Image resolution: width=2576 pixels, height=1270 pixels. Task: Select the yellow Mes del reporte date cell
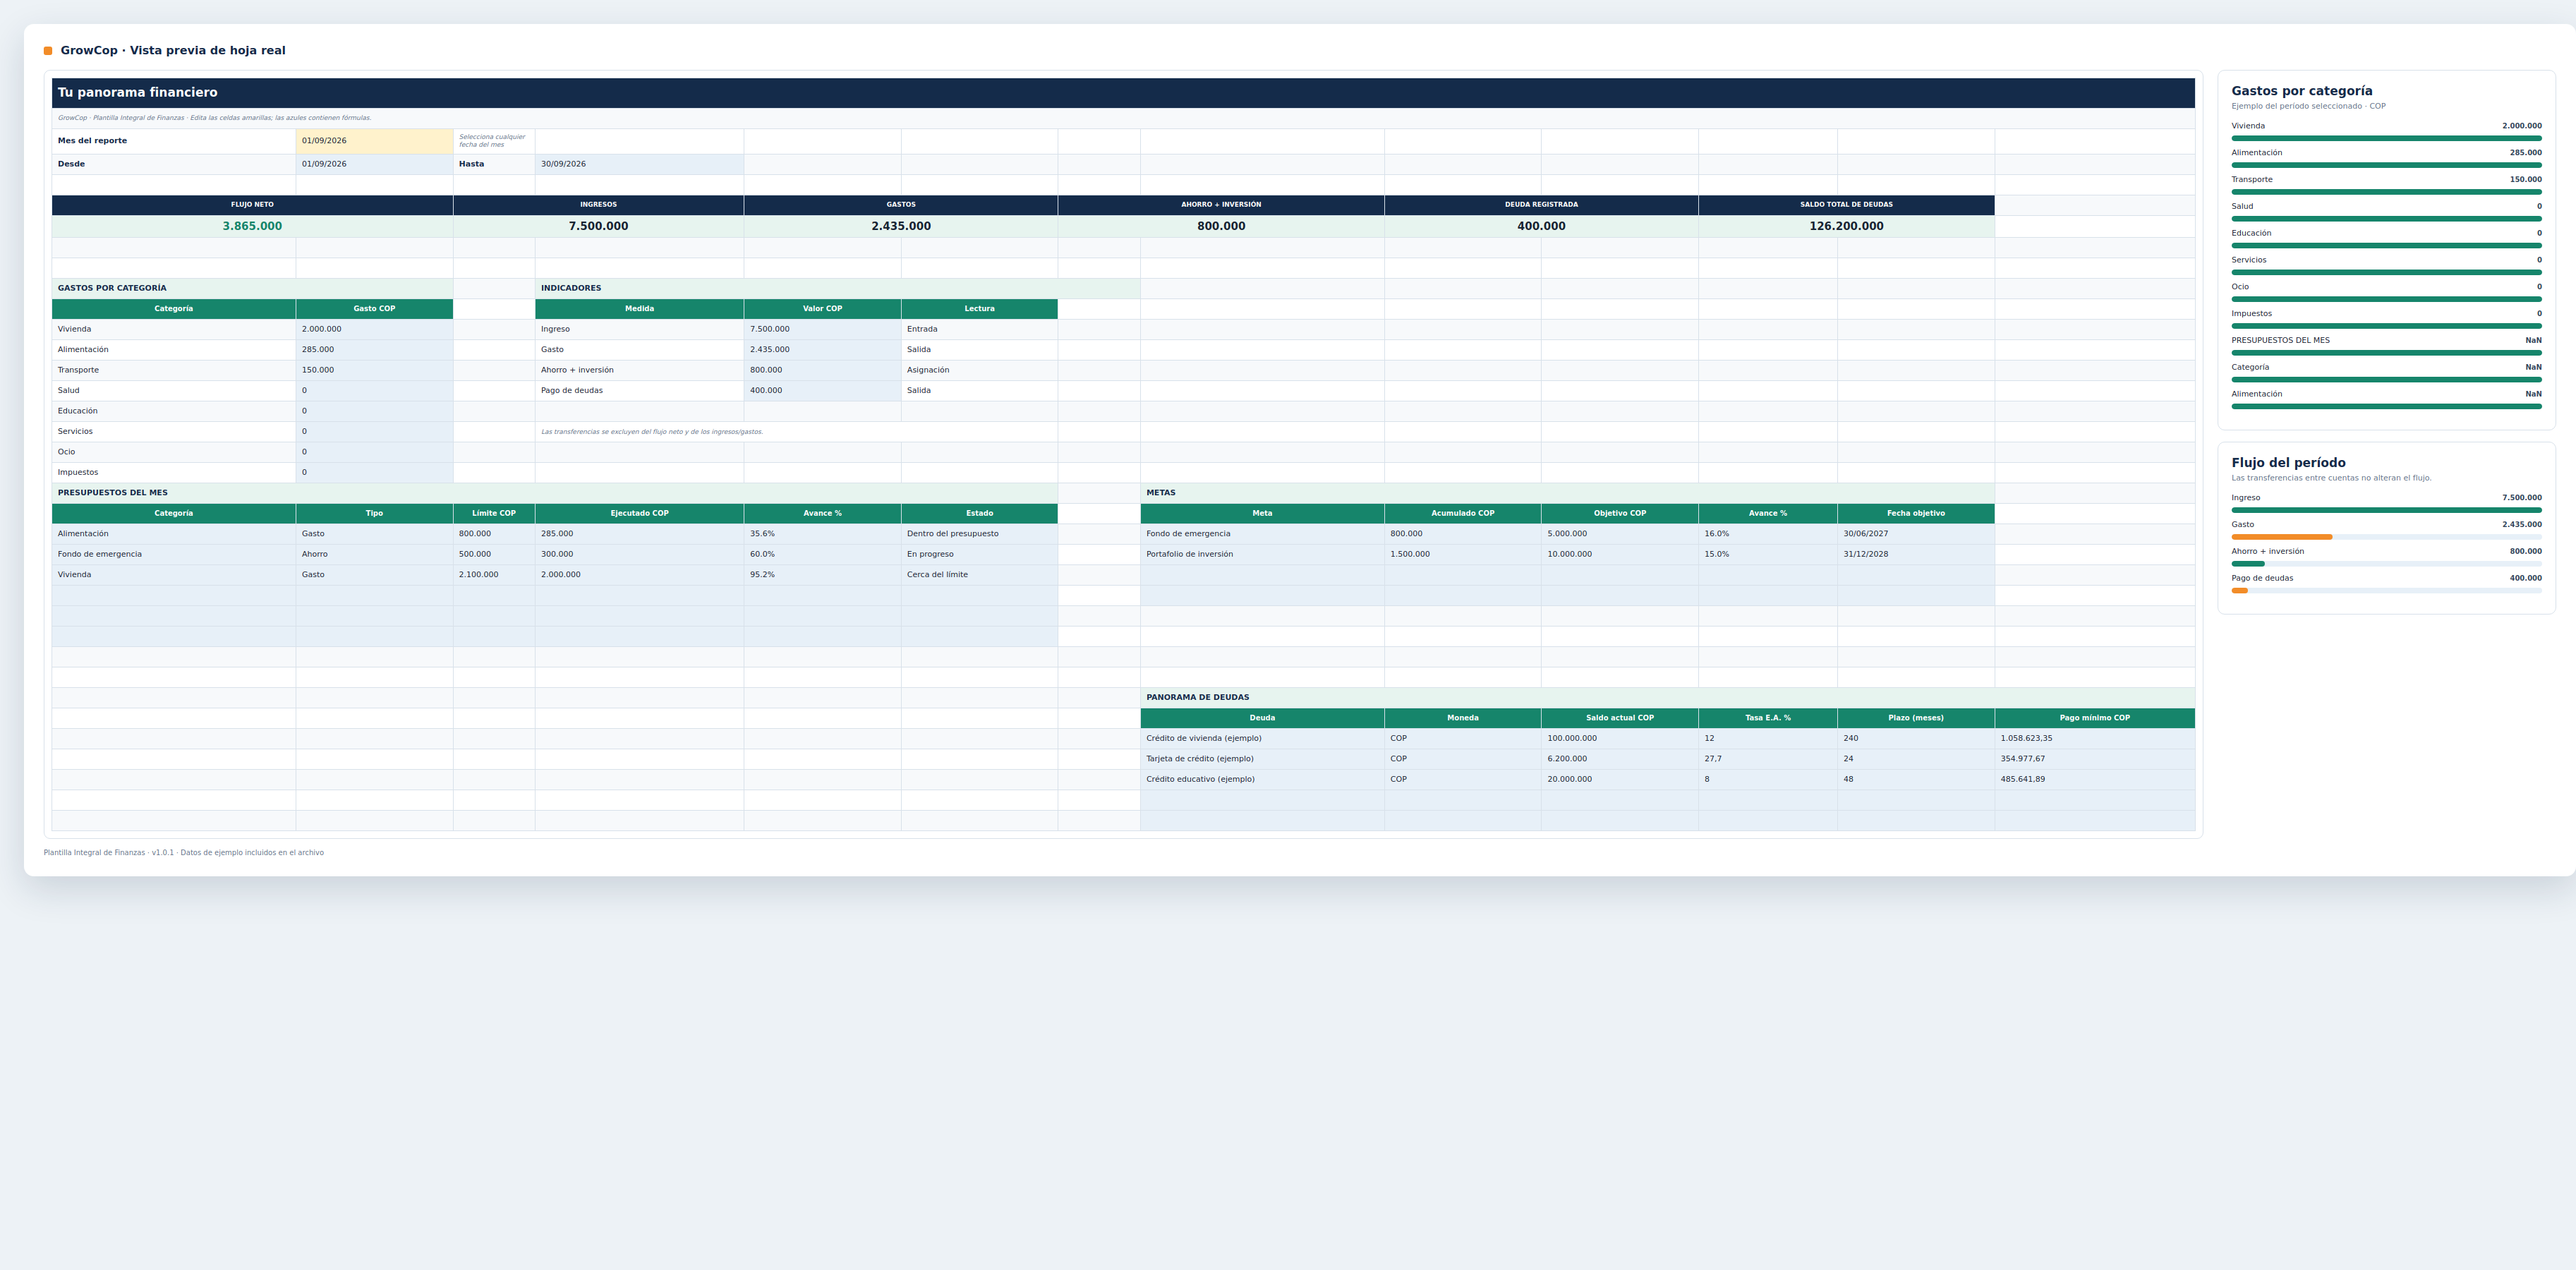click(x=374, y=141)
